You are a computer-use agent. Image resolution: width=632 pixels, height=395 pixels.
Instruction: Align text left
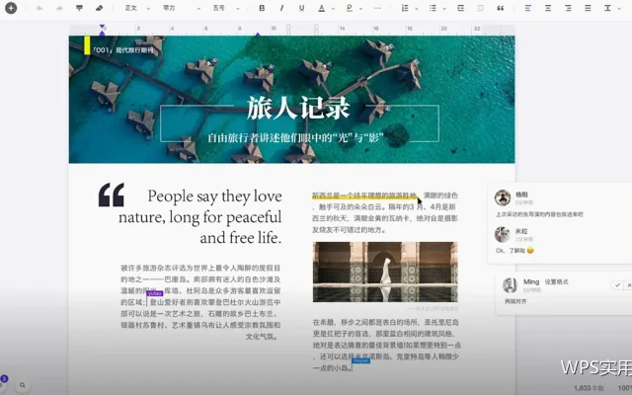pos(528,8)
